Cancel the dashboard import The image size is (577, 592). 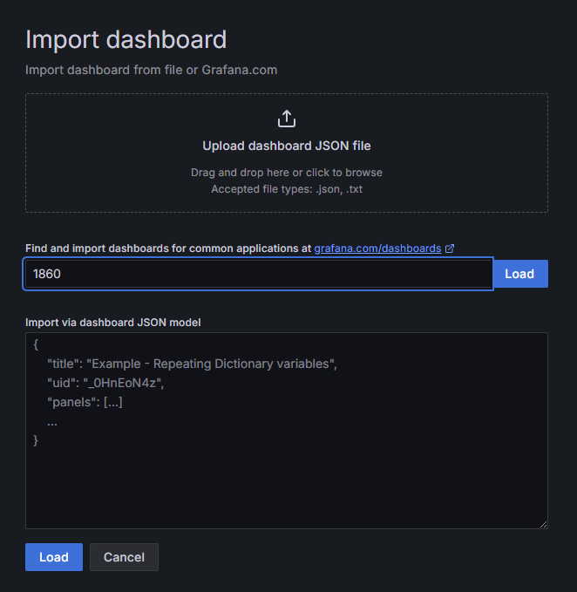pyautogui.click(x=124, y=557)
